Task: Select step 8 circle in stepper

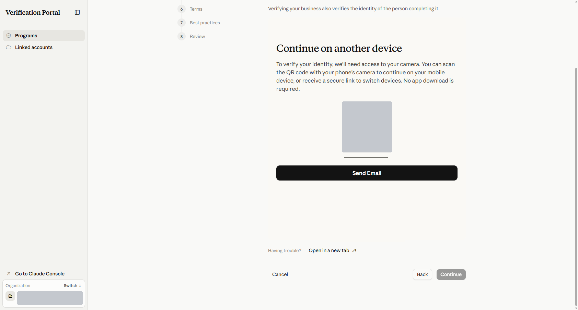Action: coord(182,36)
